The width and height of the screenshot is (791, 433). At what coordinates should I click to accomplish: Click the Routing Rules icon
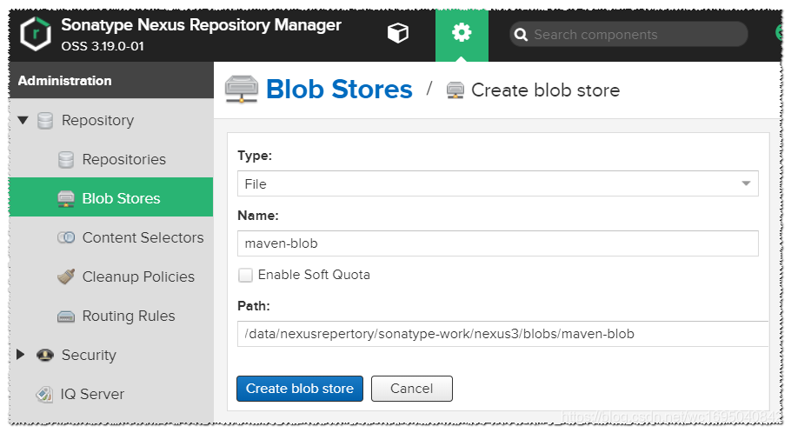66,317
